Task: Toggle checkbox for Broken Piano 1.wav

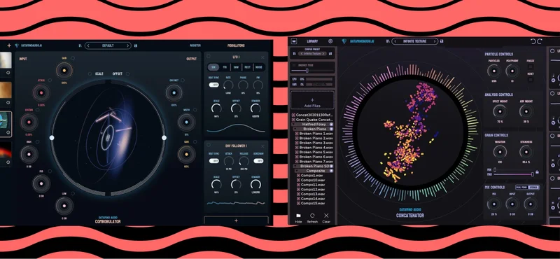Action: click(297, 134)
